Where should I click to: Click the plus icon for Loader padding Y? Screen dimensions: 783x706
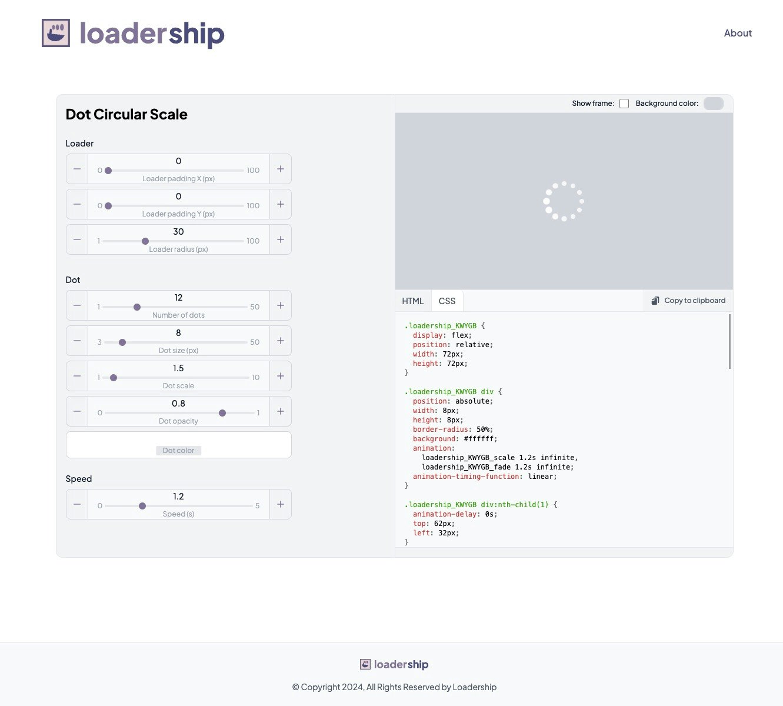click(281, 204)
